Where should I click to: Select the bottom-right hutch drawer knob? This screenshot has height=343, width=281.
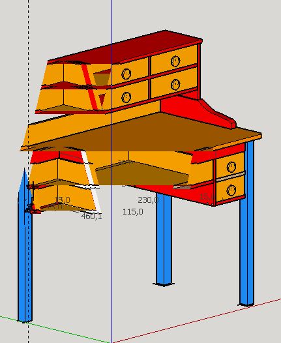point(175,84)
